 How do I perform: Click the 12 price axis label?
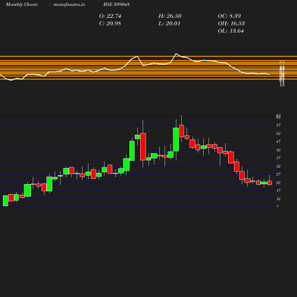point(279,199)
